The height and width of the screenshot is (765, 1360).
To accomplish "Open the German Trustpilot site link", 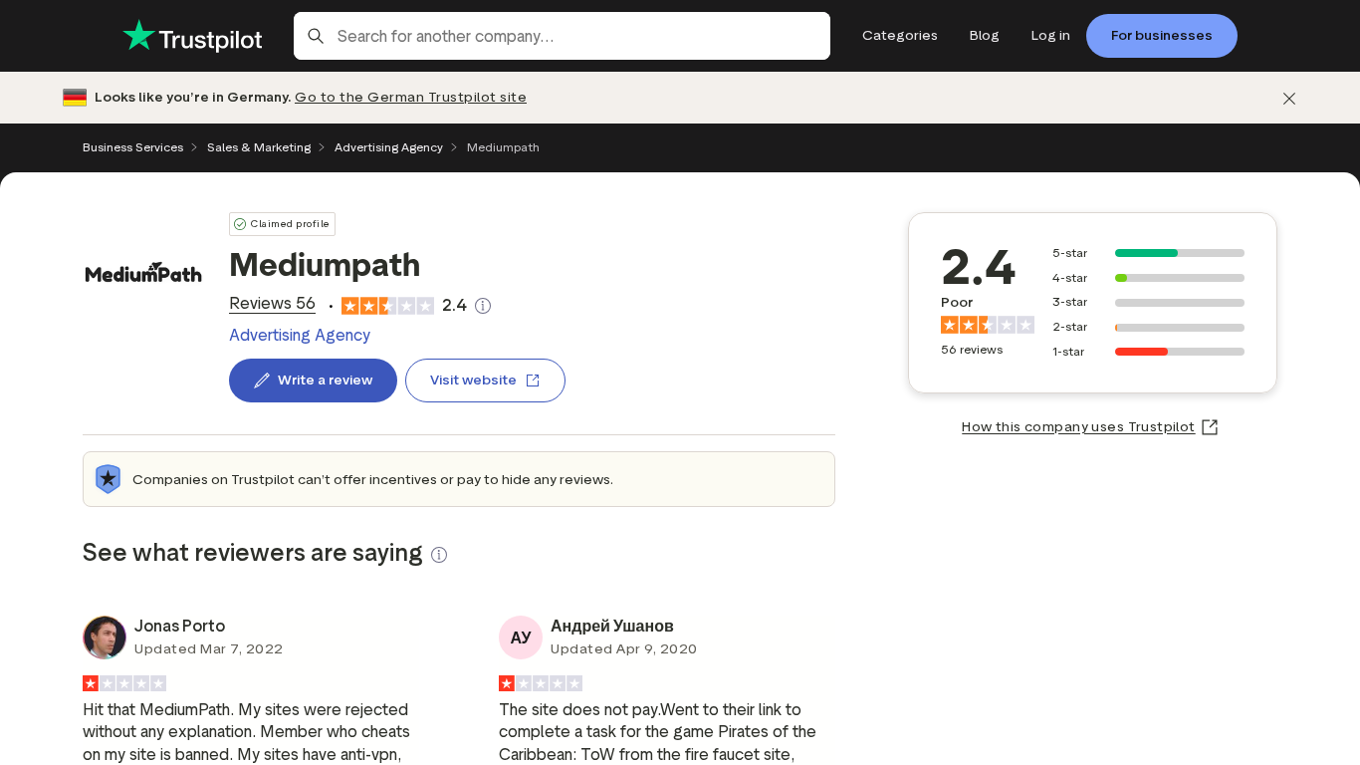I will 410,97.
